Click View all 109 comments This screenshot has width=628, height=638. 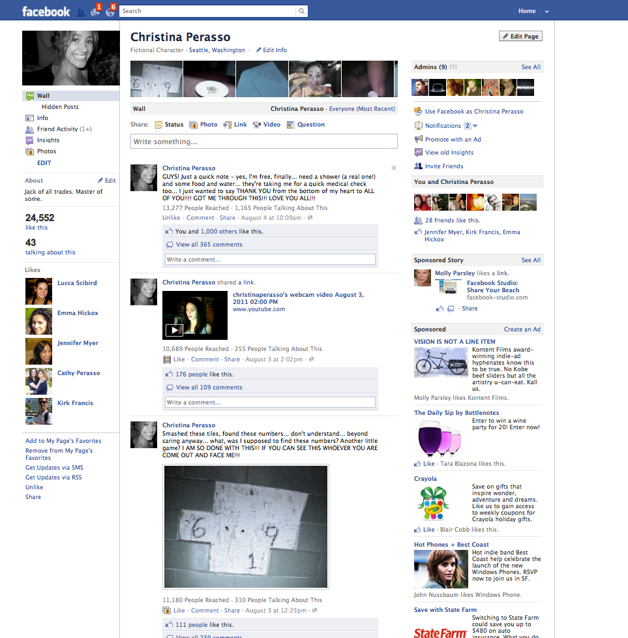[x=209, y=387]
